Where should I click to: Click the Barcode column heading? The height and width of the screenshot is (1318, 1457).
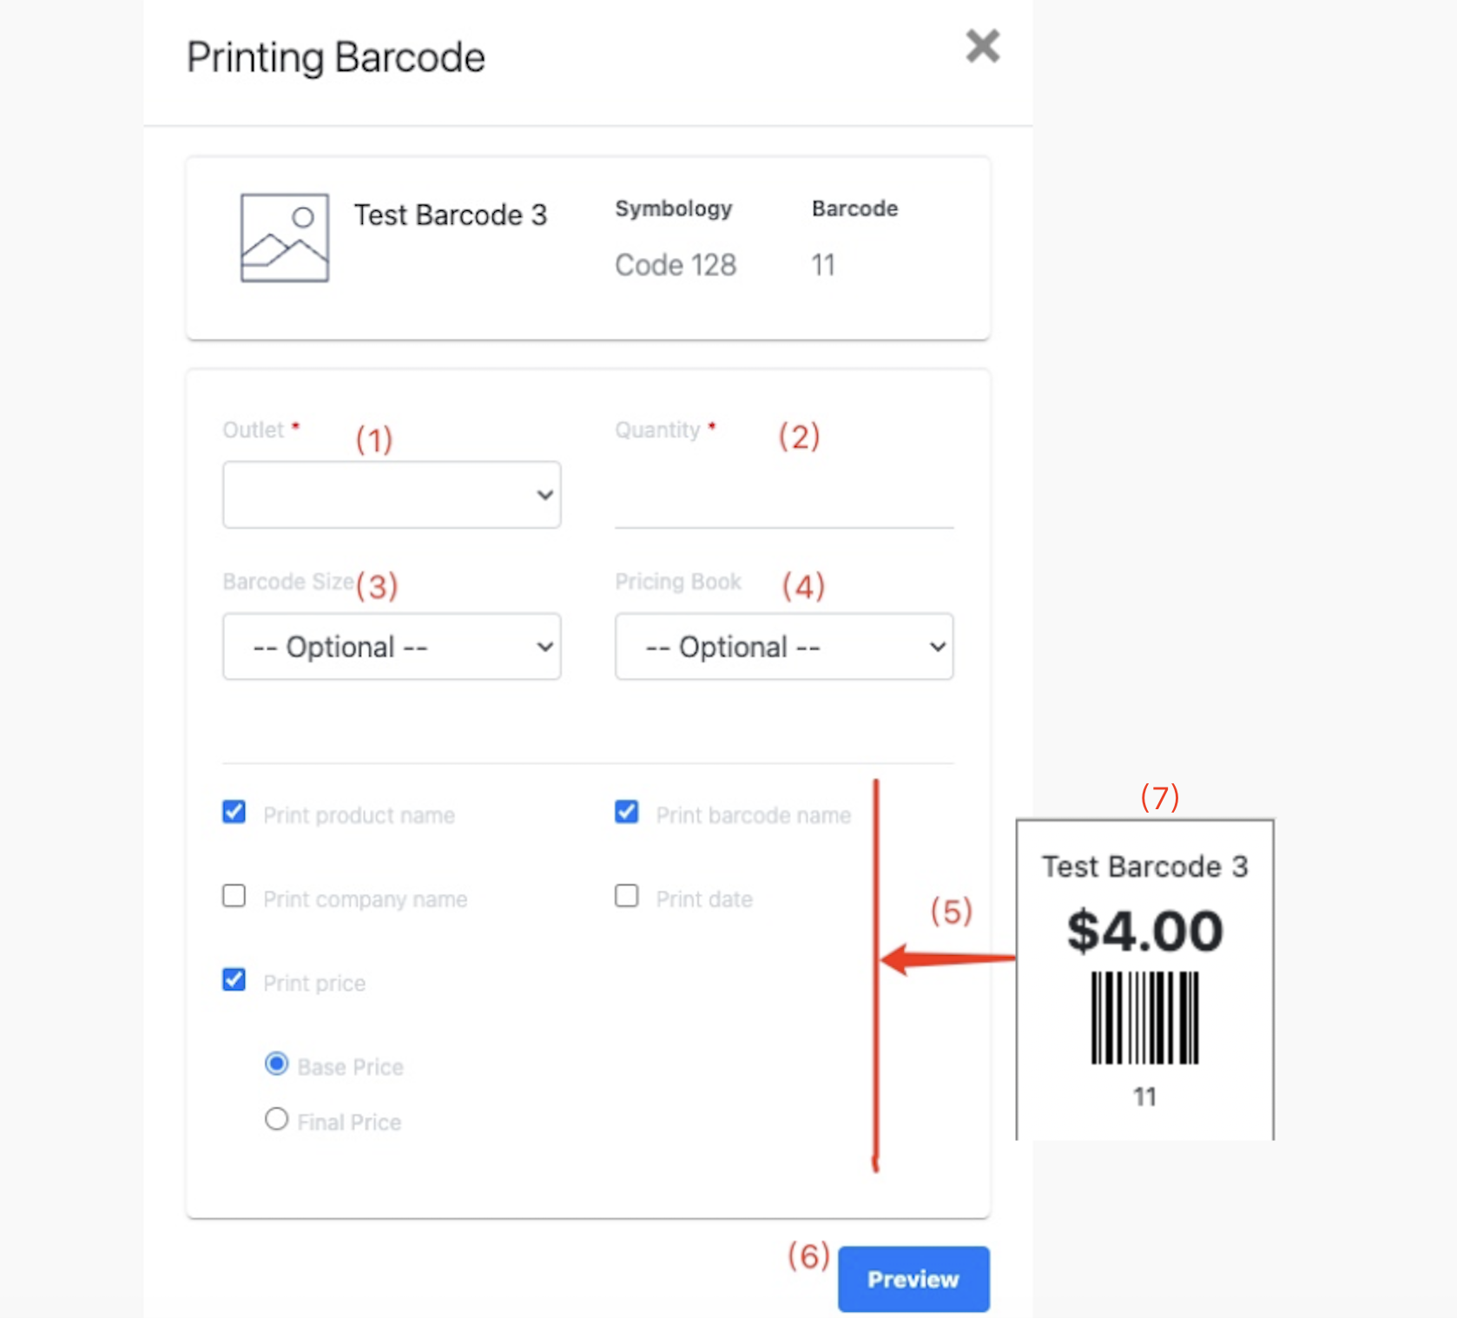coord(854,208)
